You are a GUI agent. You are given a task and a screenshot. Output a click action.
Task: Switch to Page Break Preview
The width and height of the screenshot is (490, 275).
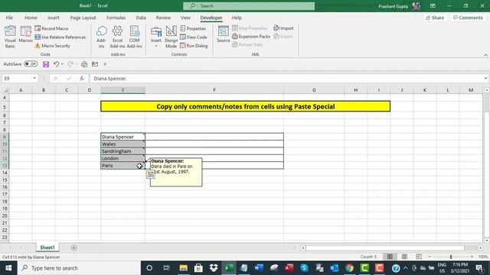(419, 257)
